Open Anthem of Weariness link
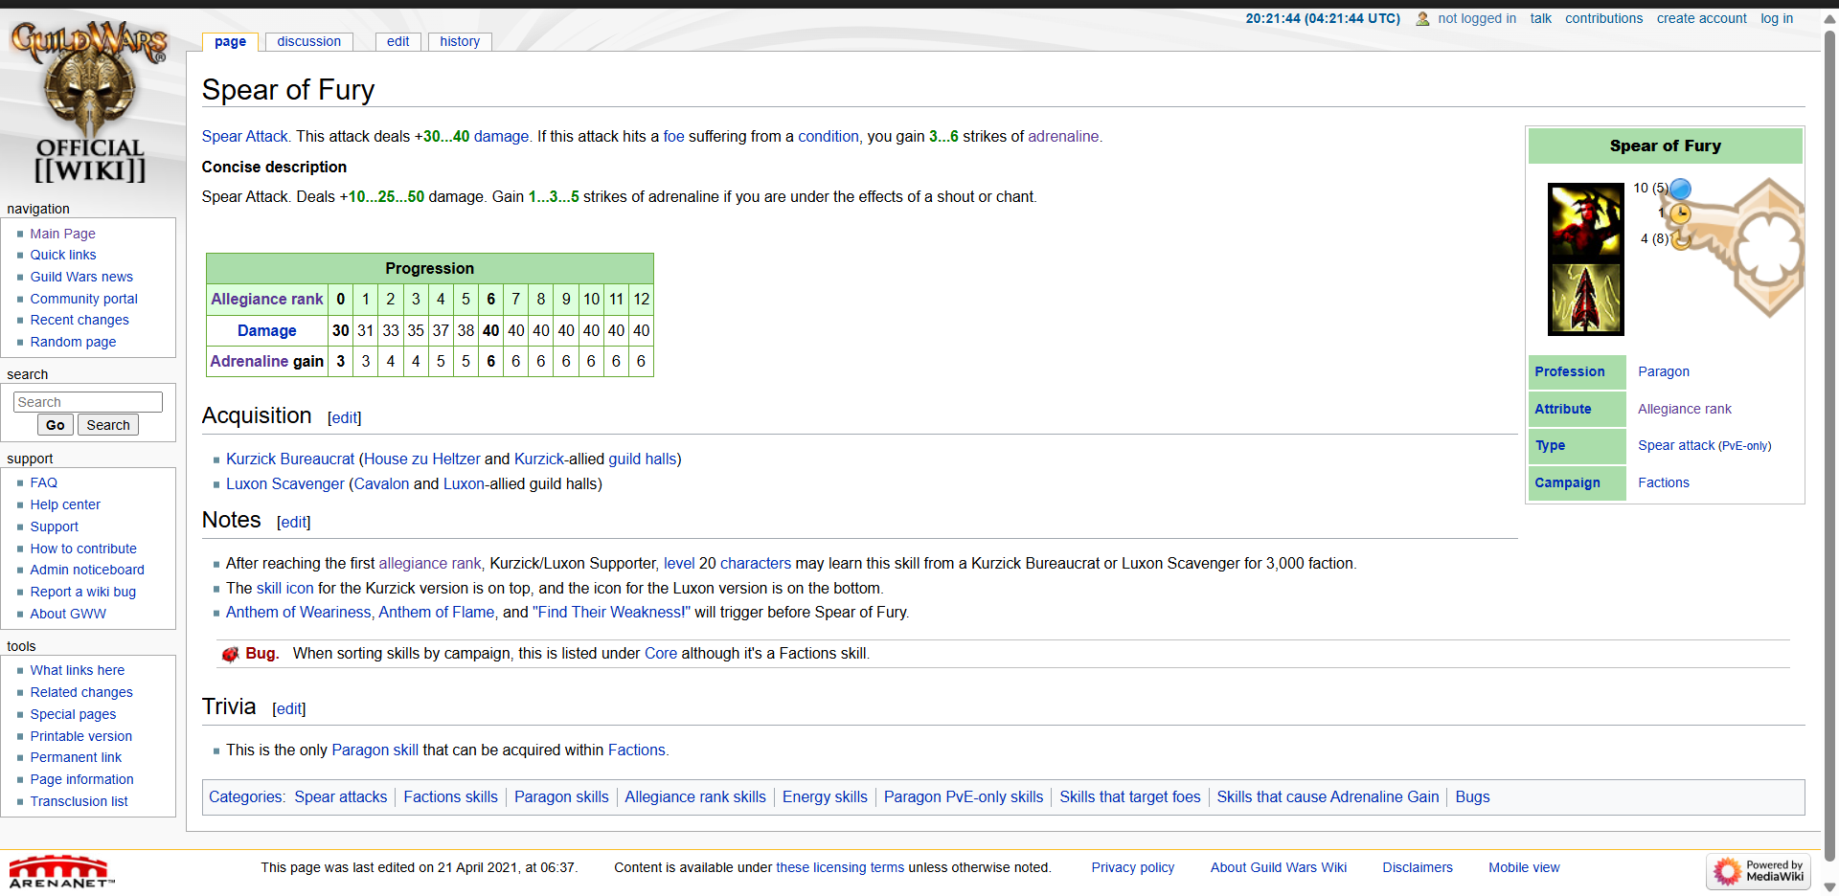Image resolution: width=1839 pixels, height=896 pixels. (298, 613)
